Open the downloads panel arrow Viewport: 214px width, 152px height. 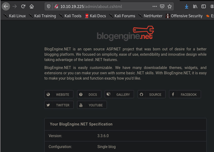click(x=187, y=6)
